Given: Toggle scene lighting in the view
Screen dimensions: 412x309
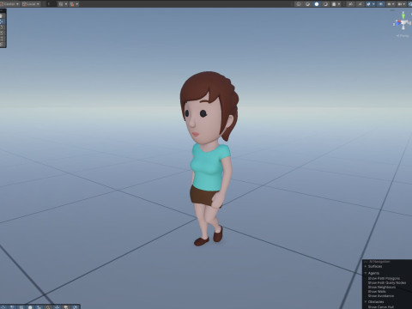Looking at the screenshot, I should 351,4.
